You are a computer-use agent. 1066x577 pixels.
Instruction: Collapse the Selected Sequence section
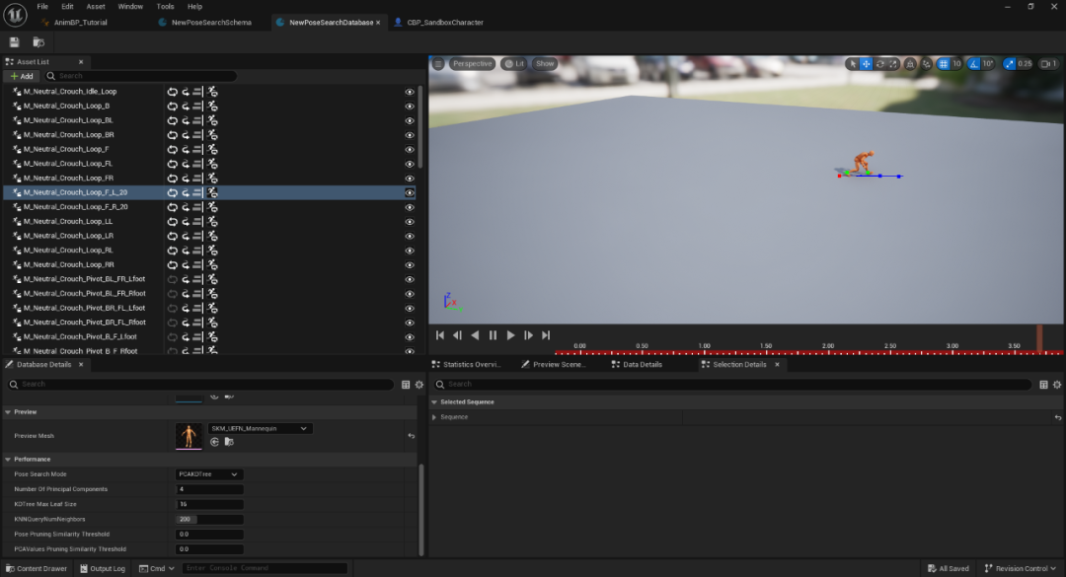434,402
